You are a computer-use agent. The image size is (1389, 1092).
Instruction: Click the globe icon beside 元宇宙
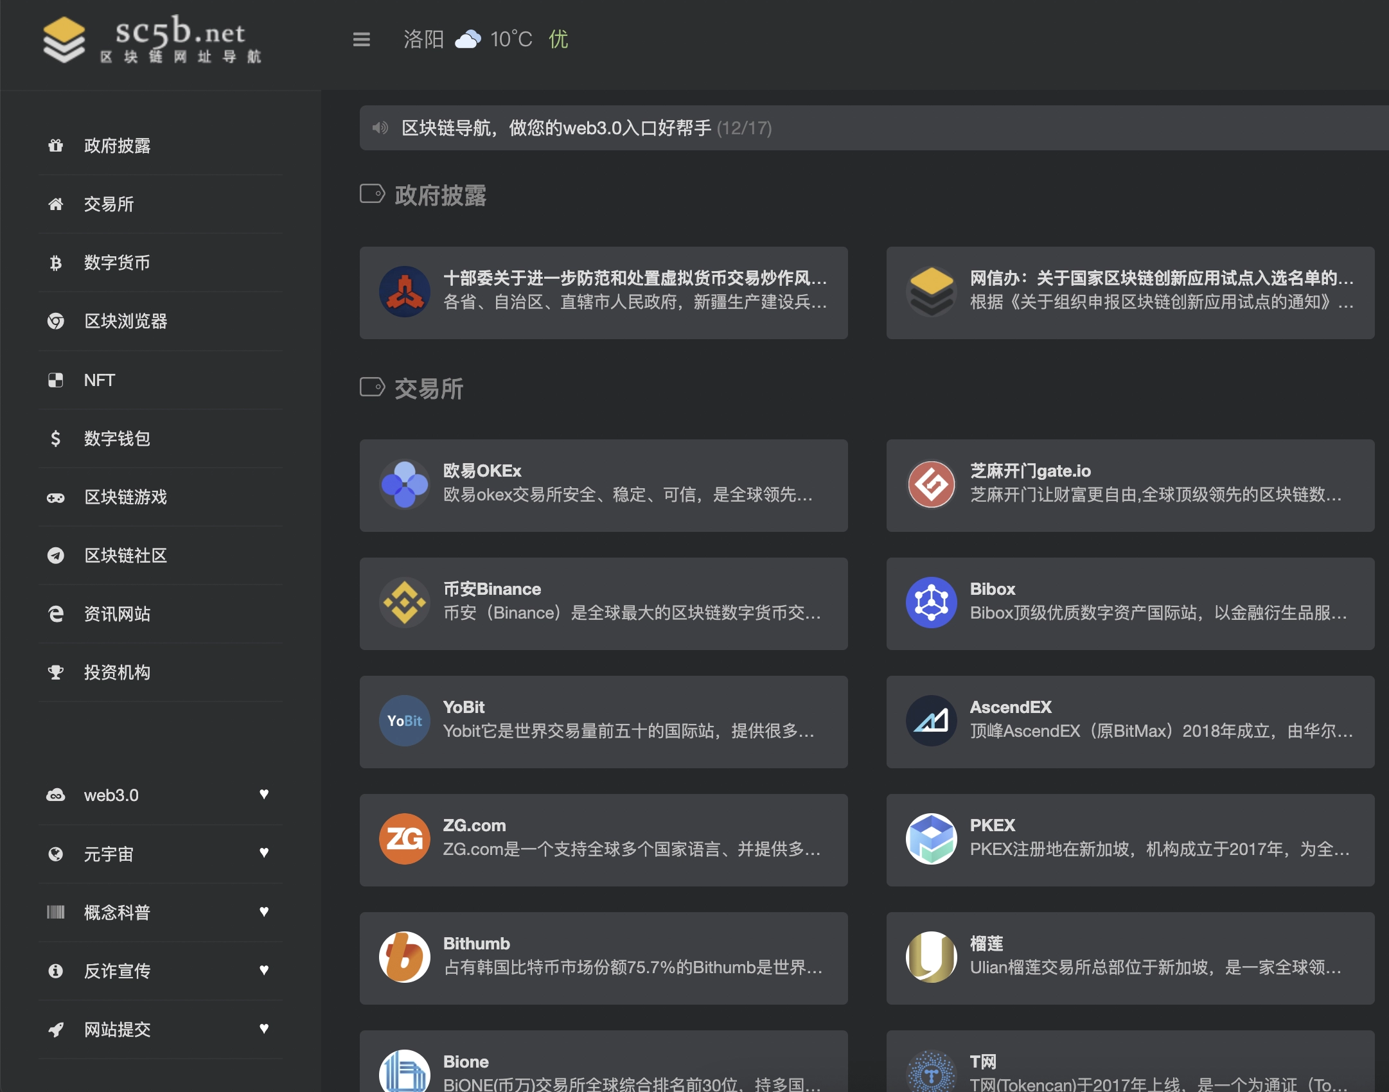tap(56, 854)
